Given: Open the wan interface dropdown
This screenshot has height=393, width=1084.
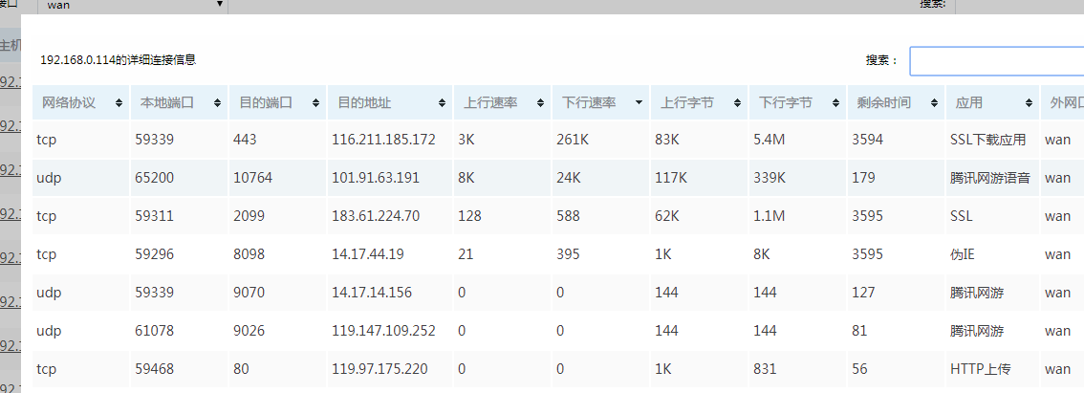Looking at the screenshot, I should click(x=132, y=5).
